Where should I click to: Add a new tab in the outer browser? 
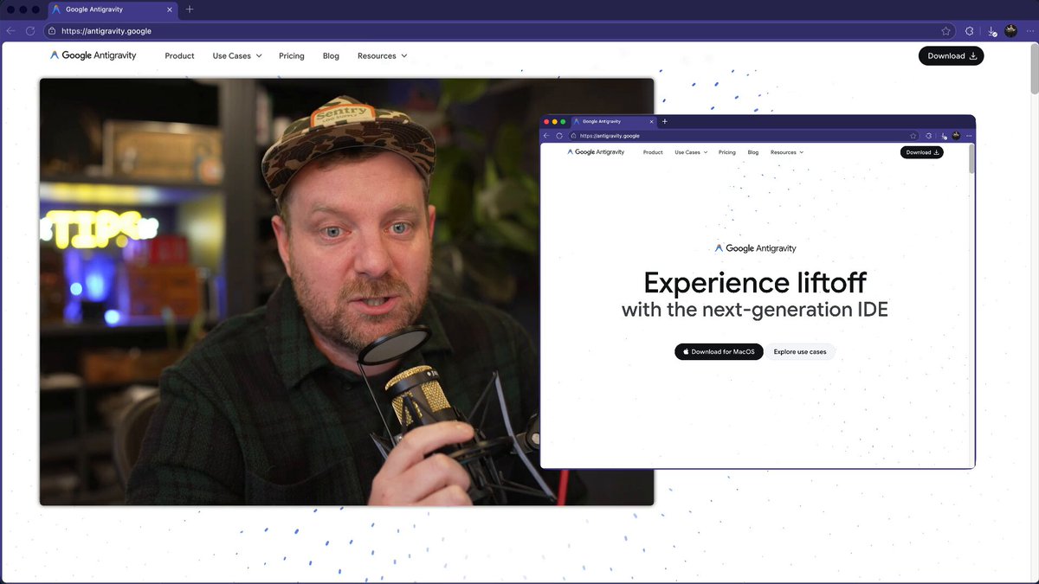tap(190, 10)
